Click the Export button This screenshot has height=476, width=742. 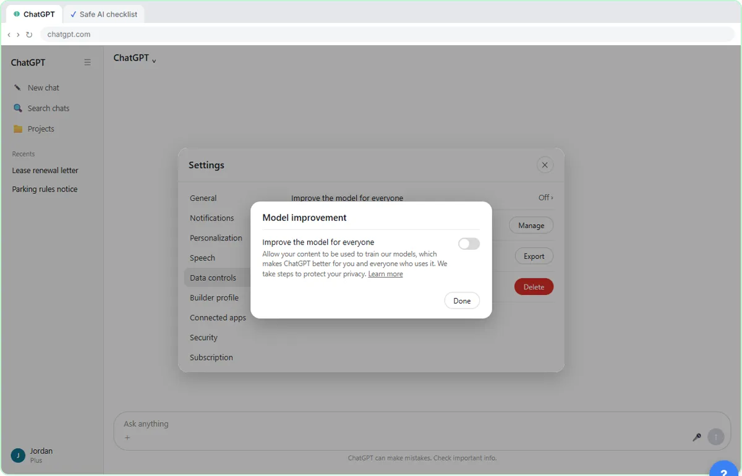coord(534,256)
